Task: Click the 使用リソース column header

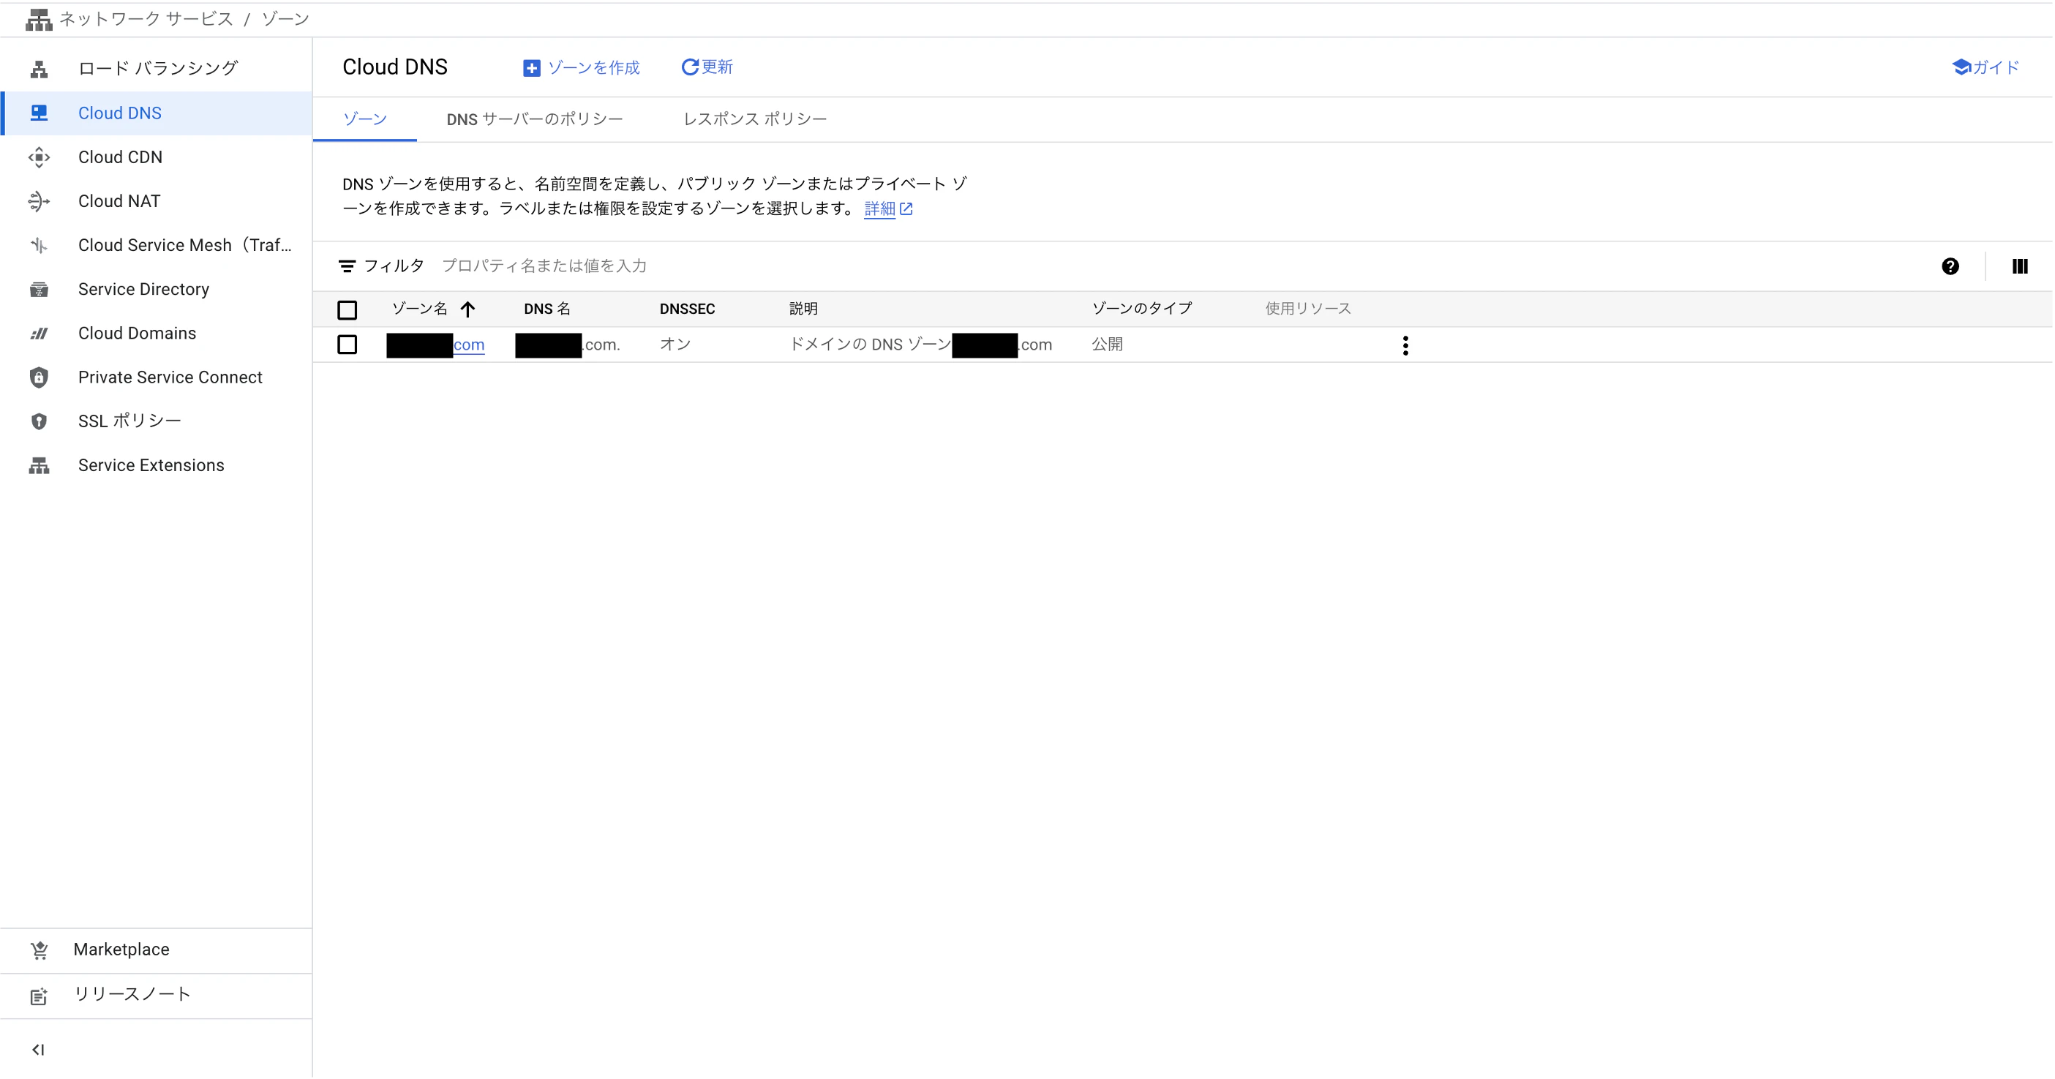Action: click(1307, 309)
